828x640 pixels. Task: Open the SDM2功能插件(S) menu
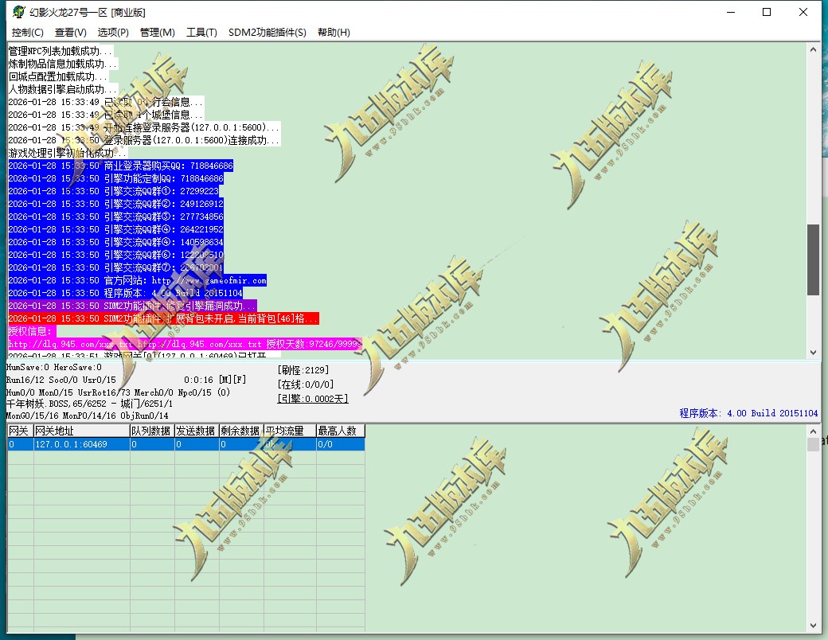tap(268, 32)
